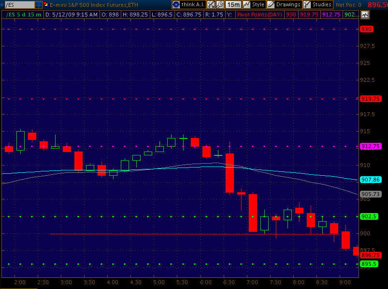The image size is (388, 289).
Task: Click the think A.I. globe icon
Action: tap(176, 4)
